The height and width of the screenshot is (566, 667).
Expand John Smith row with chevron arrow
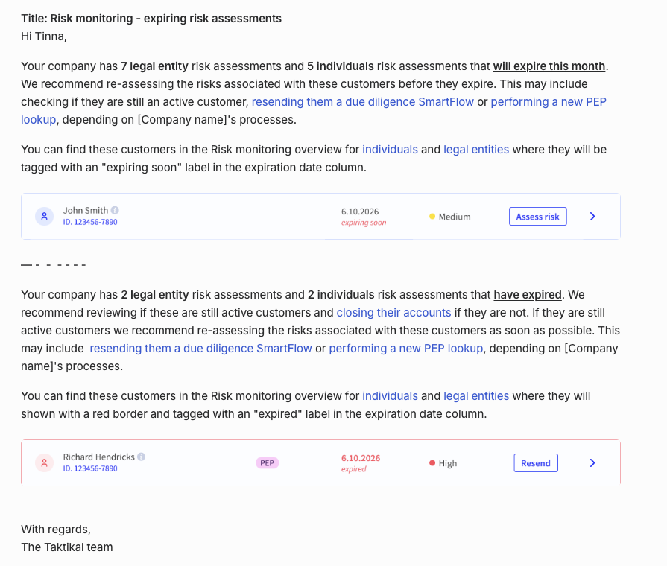click(x=592, y=217)
